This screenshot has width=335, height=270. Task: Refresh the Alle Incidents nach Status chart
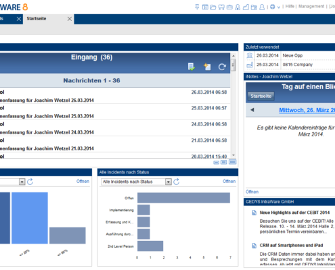[177, 182]
